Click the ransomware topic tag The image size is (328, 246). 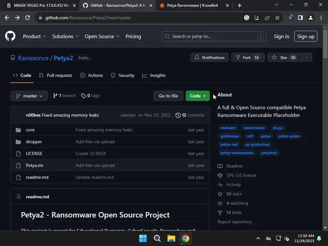click(254, 128)
